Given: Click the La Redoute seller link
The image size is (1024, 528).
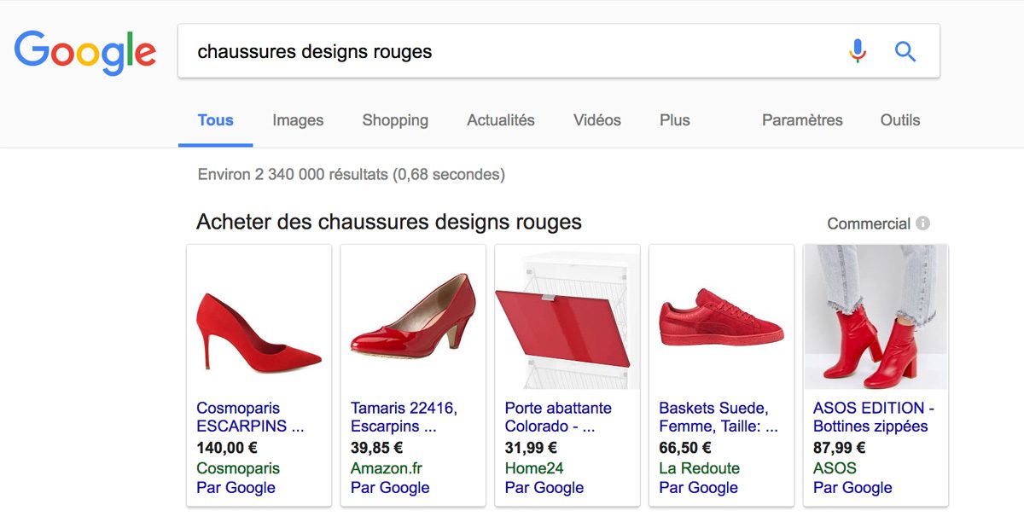Looking at the screenshot, I should pos(699,468).
